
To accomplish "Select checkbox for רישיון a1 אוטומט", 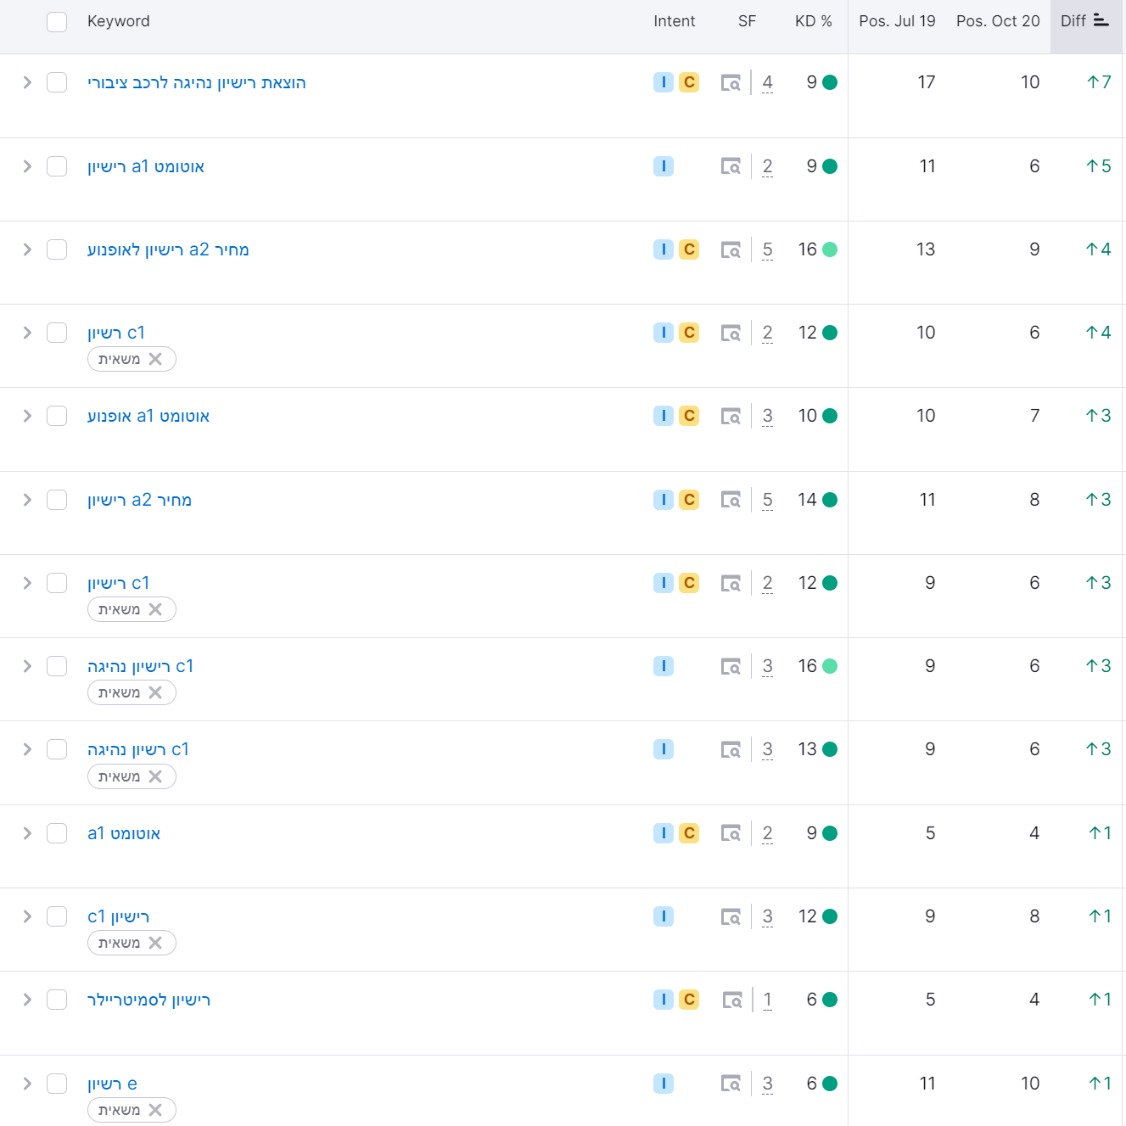I will click(57, 166).
